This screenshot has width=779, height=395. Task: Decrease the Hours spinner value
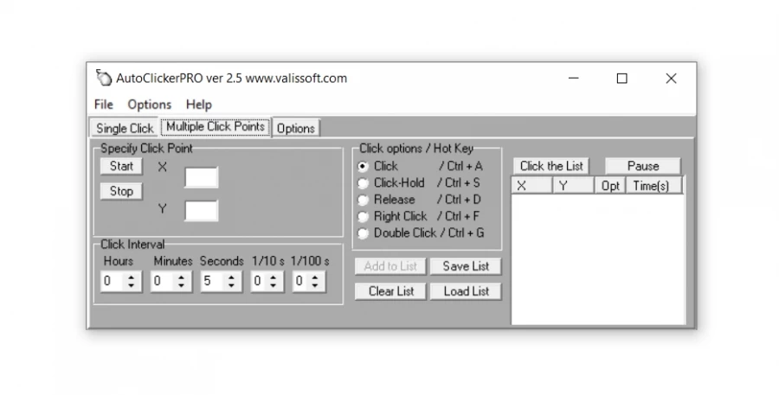tap(132, 286)
